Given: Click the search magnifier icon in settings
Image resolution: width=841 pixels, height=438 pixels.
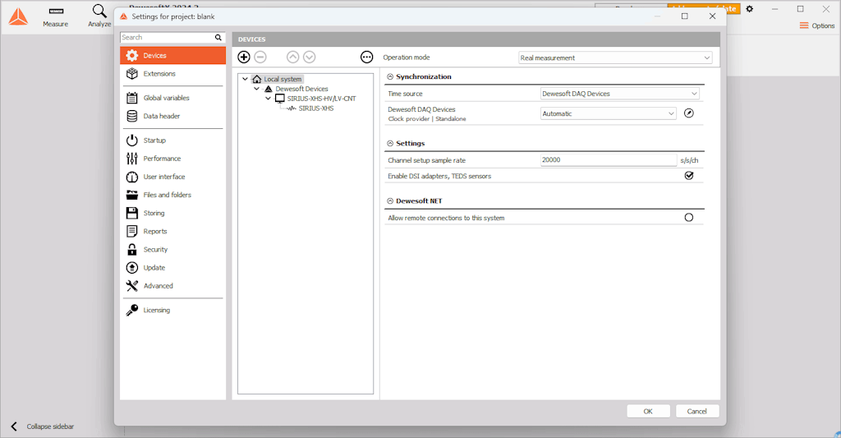Looking at the screenshot, I should pos(218,38).
